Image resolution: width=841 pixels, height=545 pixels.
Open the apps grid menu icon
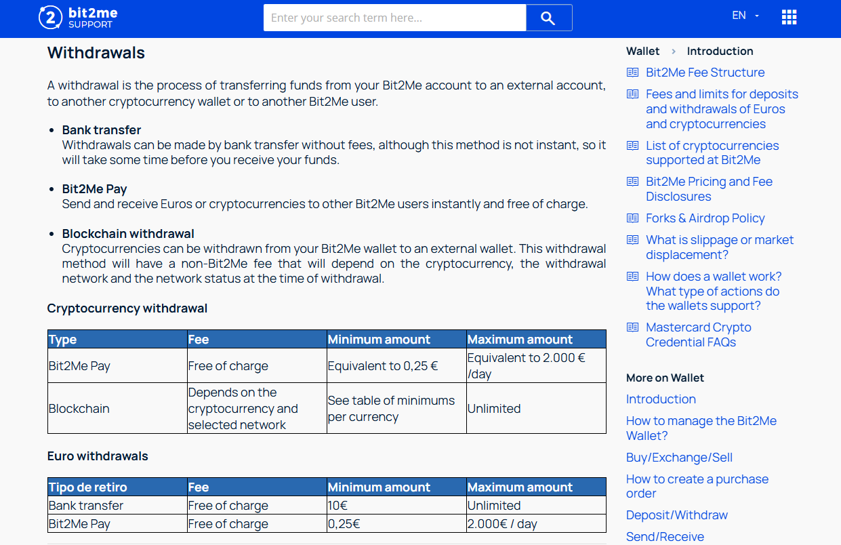click(789, 18)
